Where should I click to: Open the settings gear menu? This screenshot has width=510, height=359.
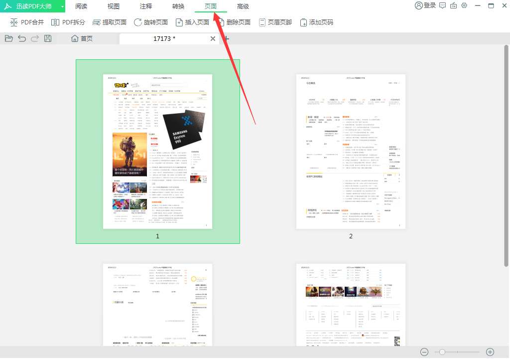(x=464, y=5)
